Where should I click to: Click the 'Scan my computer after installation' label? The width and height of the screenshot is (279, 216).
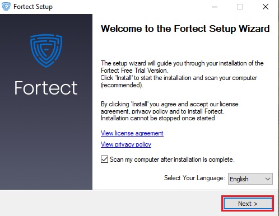pos(172,159)
